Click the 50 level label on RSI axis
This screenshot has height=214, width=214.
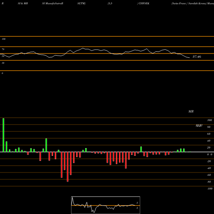(3, 56)
